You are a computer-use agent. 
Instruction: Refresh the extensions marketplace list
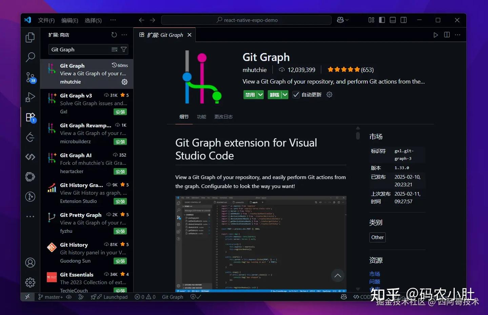click(x=114, y=35)
